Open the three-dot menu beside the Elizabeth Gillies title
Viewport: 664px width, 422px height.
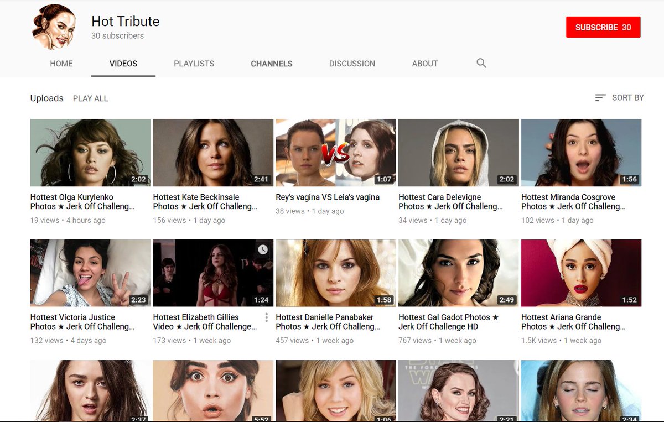click(266, 317)
